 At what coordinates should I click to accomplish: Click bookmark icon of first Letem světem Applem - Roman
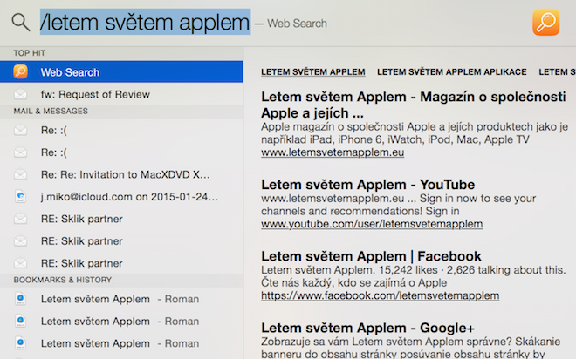click(x=21, y=299)
